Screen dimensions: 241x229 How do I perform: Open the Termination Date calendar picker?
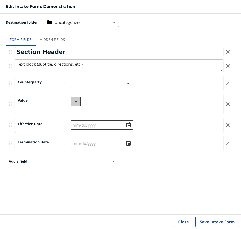128,143
